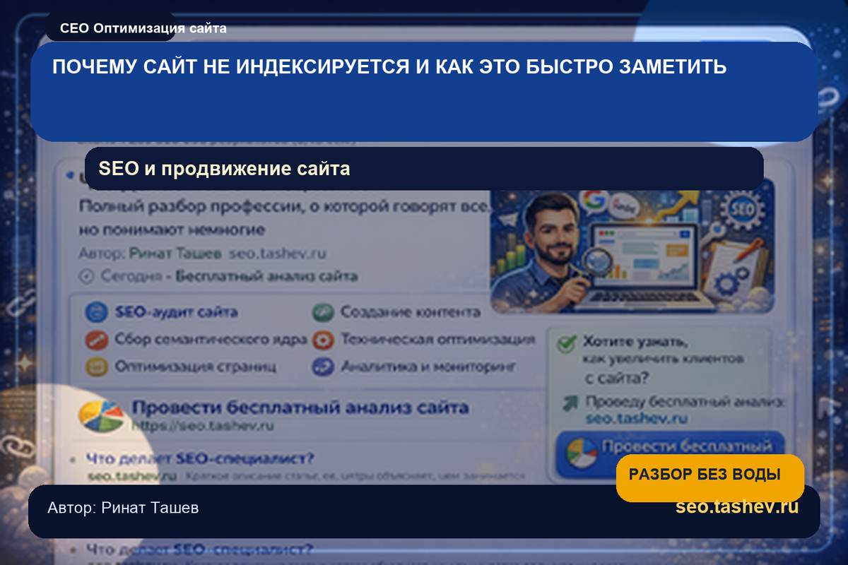The width and height of the screenshot is (848, 565).
Task: Click the СЕО Оптимизация сайта tag
Action: click(143, 29)
